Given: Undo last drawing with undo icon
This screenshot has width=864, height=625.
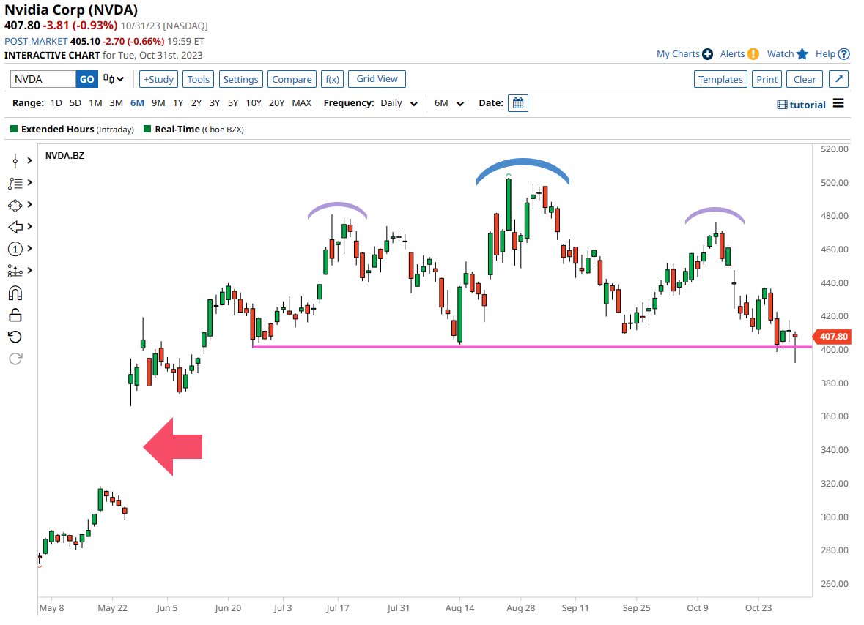Looking at the screenshot, I should coord(15,337).
